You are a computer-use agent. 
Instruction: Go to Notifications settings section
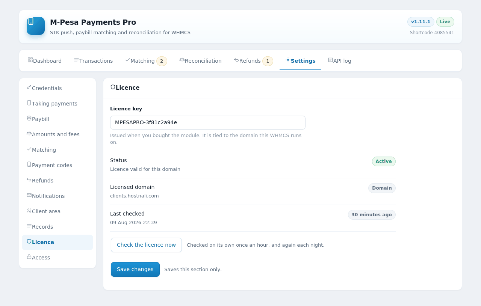tap(57, 196)
